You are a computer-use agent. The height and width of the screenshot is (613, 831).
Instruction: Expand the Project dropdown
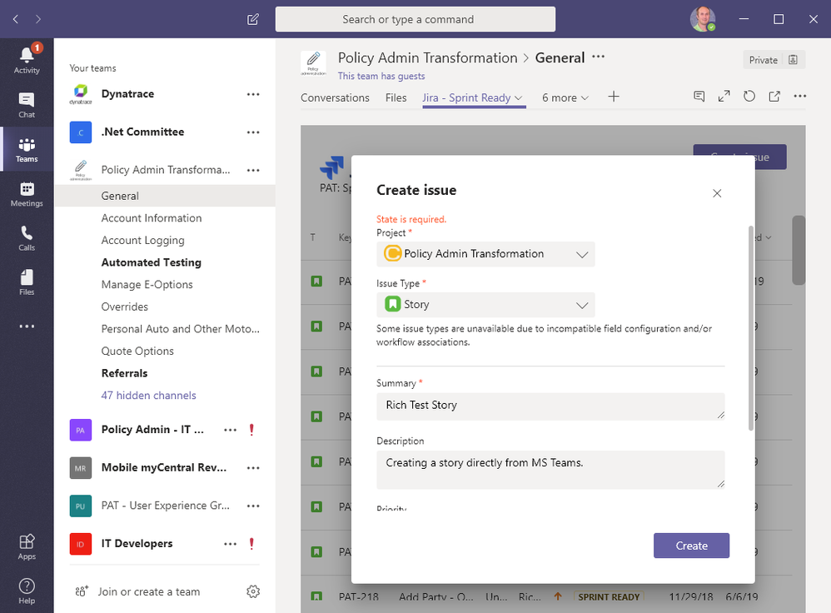pos(485,254)
